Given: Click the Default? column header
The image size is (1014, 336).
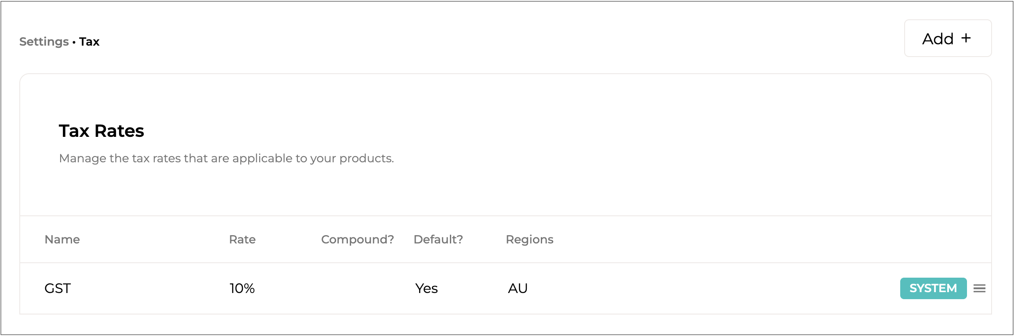Looking at the screenshot, I should pos(438,239).
